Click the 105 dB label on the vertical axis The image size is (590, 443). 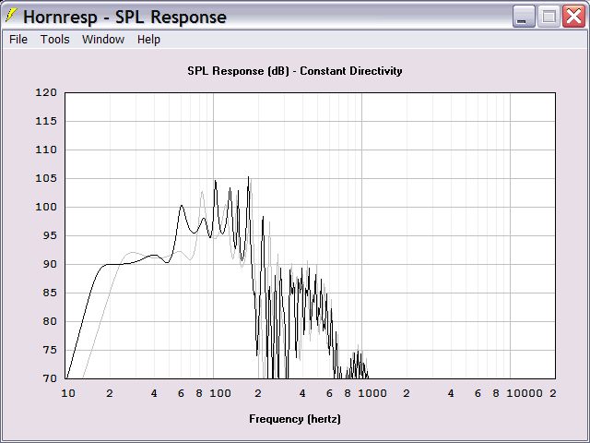click(x=46, y=178)
